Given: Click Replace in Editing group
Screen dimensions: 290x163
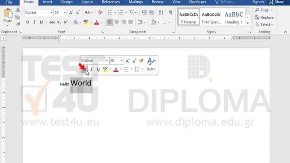Looking at the screenshot, I should (264, 17).
